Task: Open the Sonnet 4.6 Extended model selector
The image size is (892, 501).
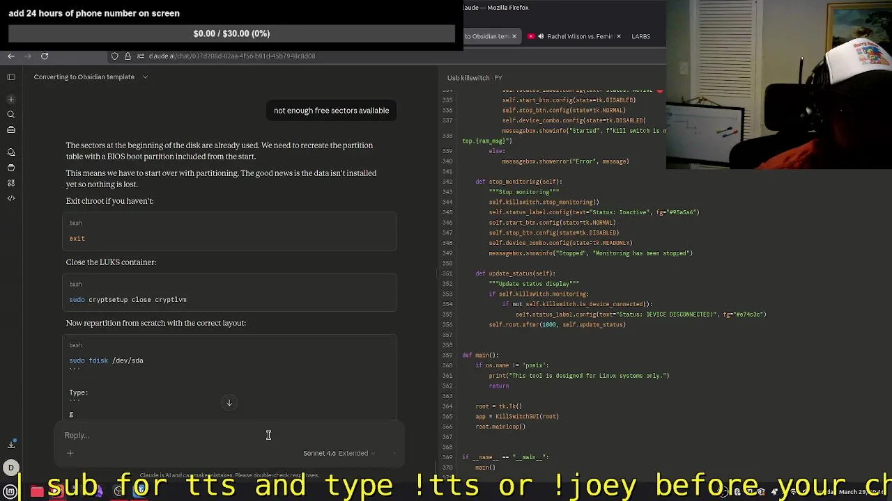Action: [x=339, y=453]
